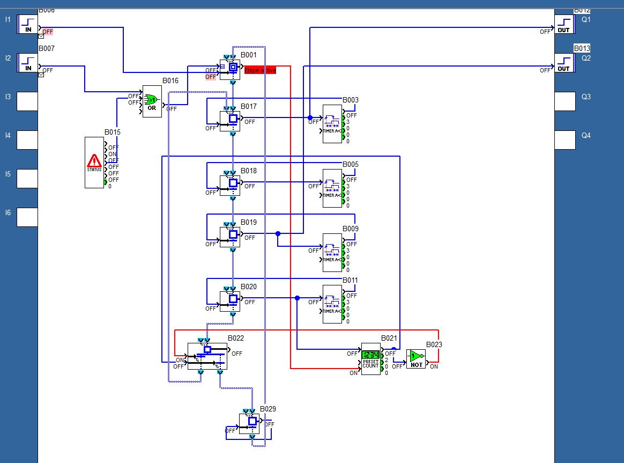Image resolution: width=624 pixels, height=463 pixels.
Task: Select the Q2 discrete output block
Action: point(564,63)
